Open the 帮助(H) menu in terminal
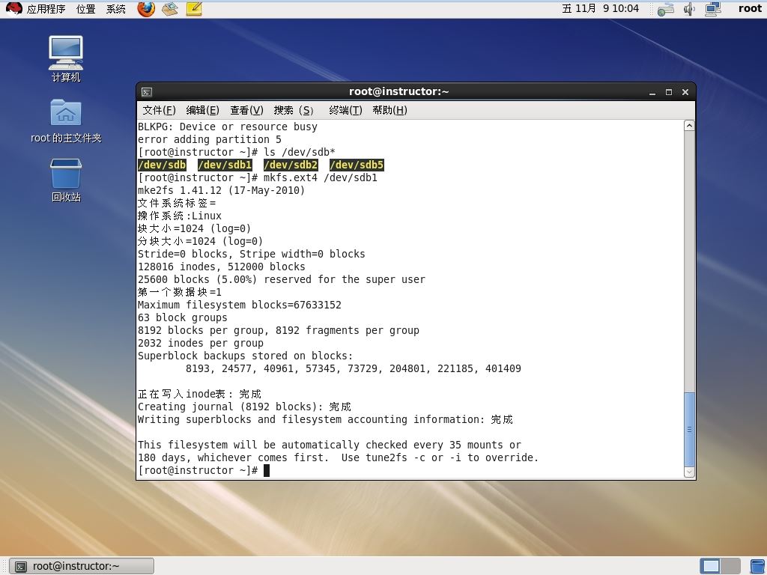 pyautogui.click(x=389, y=111)
